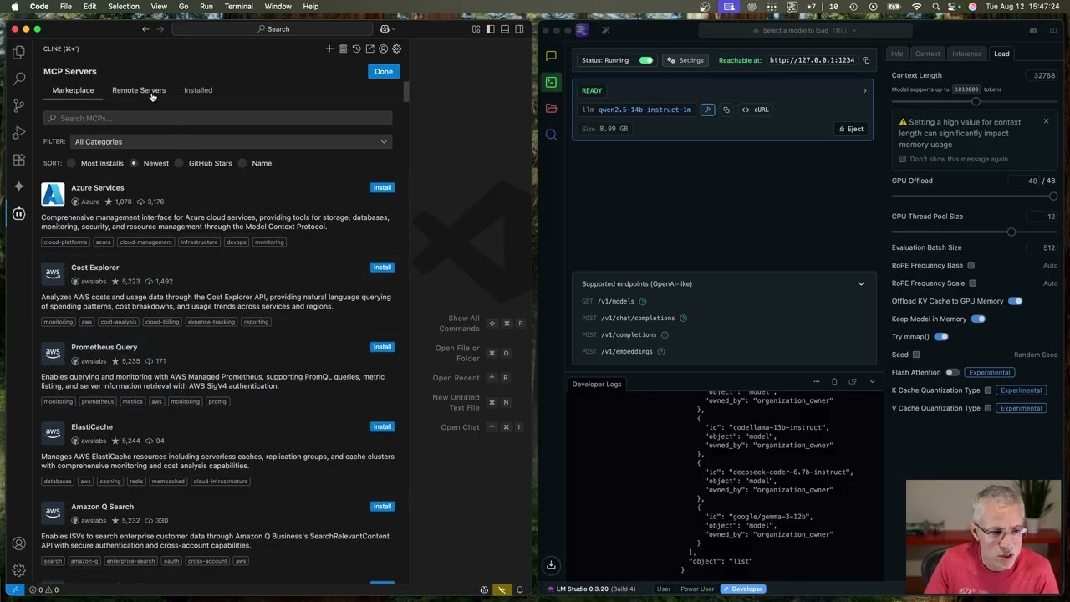
Task: Select the Name sort option
Action: tap(242, 163)
